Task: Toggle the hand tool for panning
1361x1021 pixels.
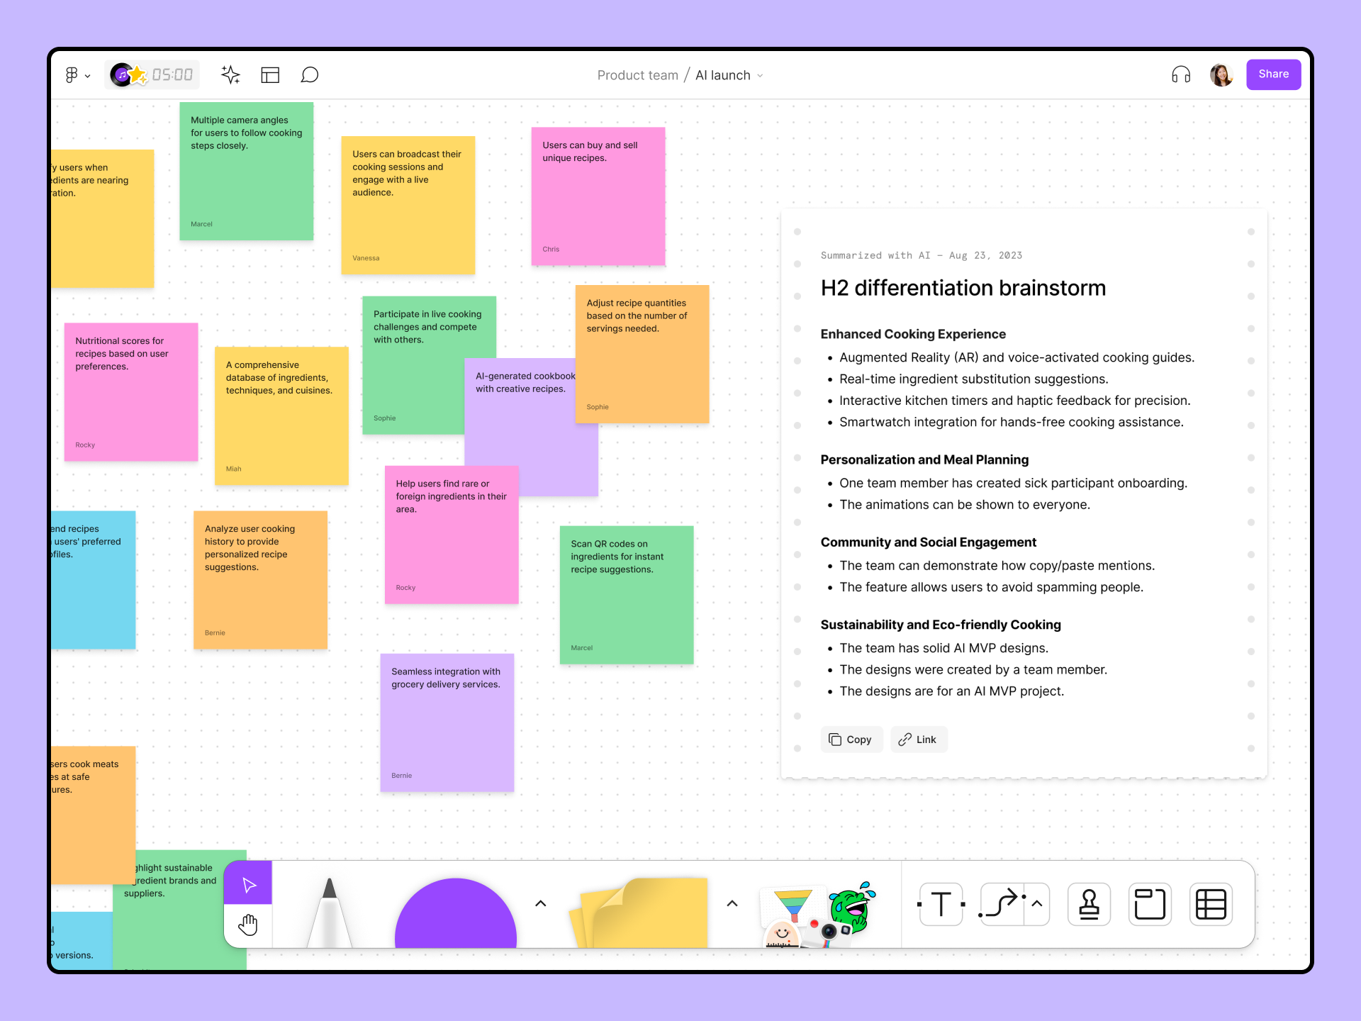Action: click(x=248, y=924)
